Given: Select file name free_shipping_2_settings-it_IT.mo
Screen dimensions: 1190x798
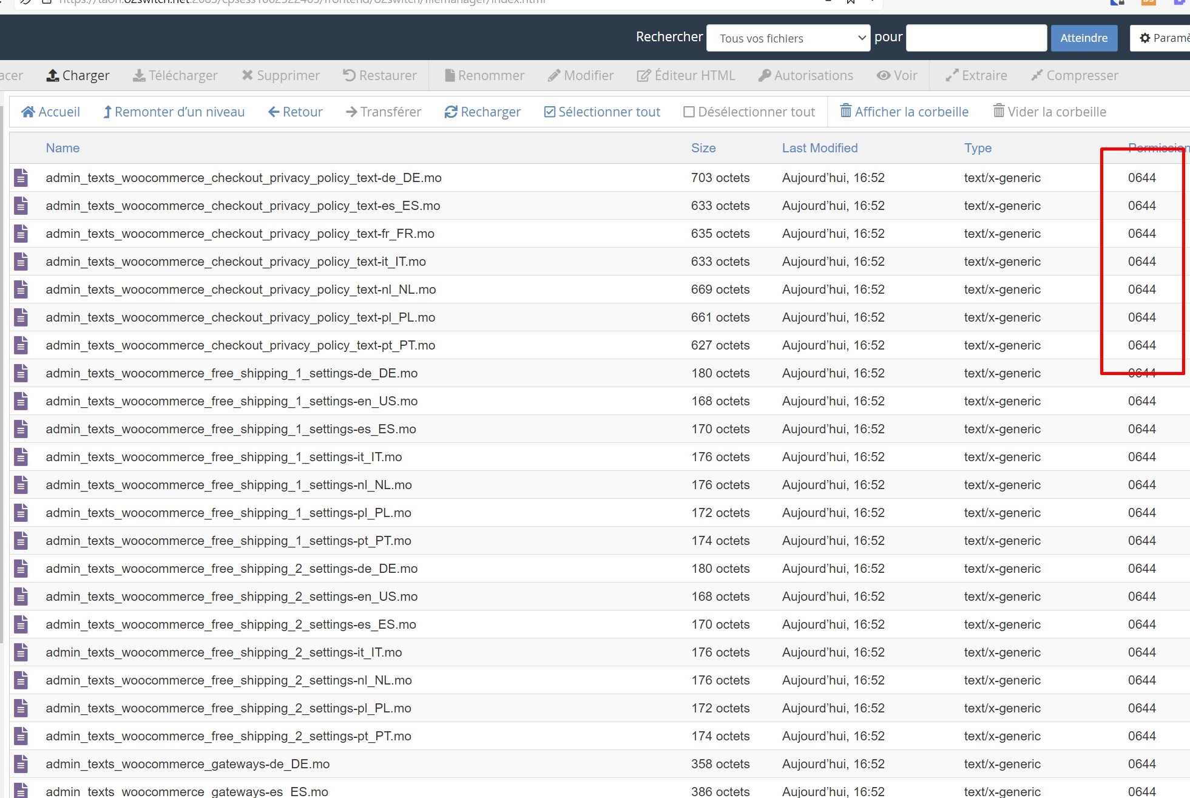Looking at the screenshot, I should tap(224, 652).
